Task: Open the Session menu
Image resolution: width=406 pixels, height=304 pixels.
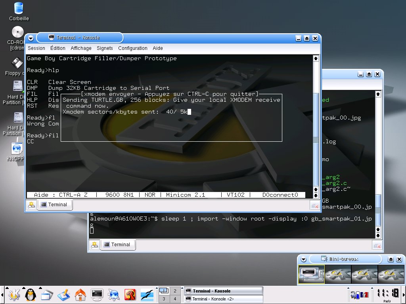Action: coord(36,48)
